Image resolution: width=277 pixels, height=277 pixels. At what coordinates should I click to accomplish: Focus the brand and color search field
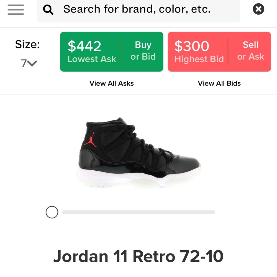pyautogui.click(x=138, y=11)
